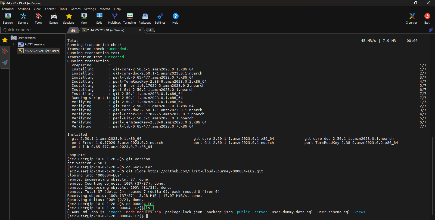This screenshot has width=435, height=220.
Task: Select the Tools sidebar tab icon
Action: pyautogui.click(x=5, y=51)
